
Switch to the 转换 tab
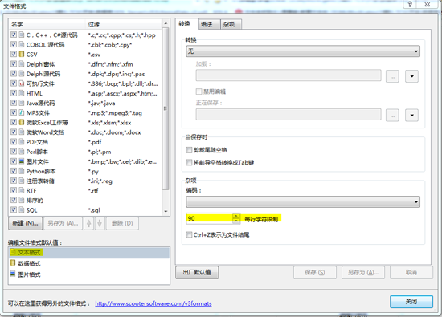click(x=185, y=24)
